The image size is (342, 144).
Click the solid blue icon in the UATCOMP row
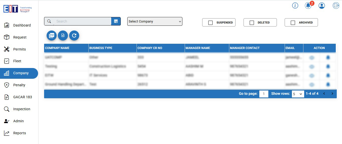click(328, 57)
